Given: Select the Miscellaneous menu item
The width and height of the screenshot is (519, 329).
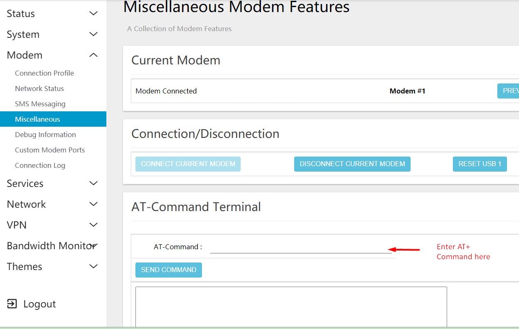Looking at the screenshot, I should [x=53, y=119].
